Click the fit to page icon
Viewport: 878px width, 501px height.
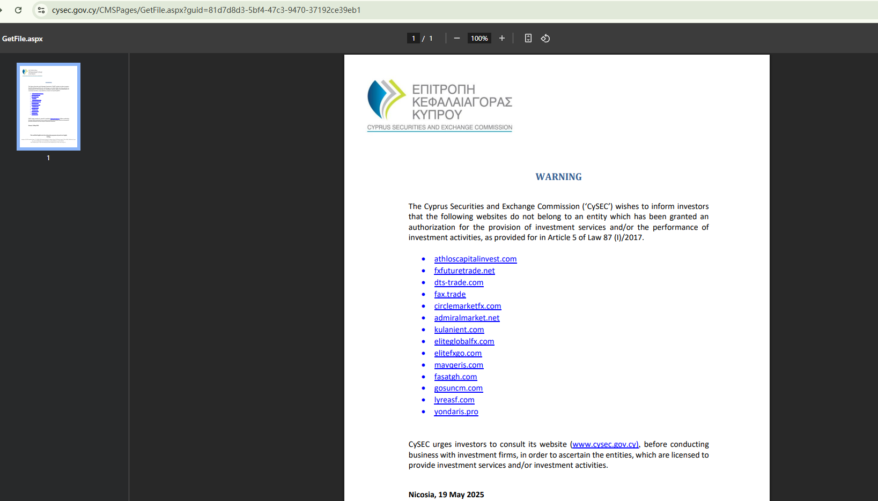528,38
